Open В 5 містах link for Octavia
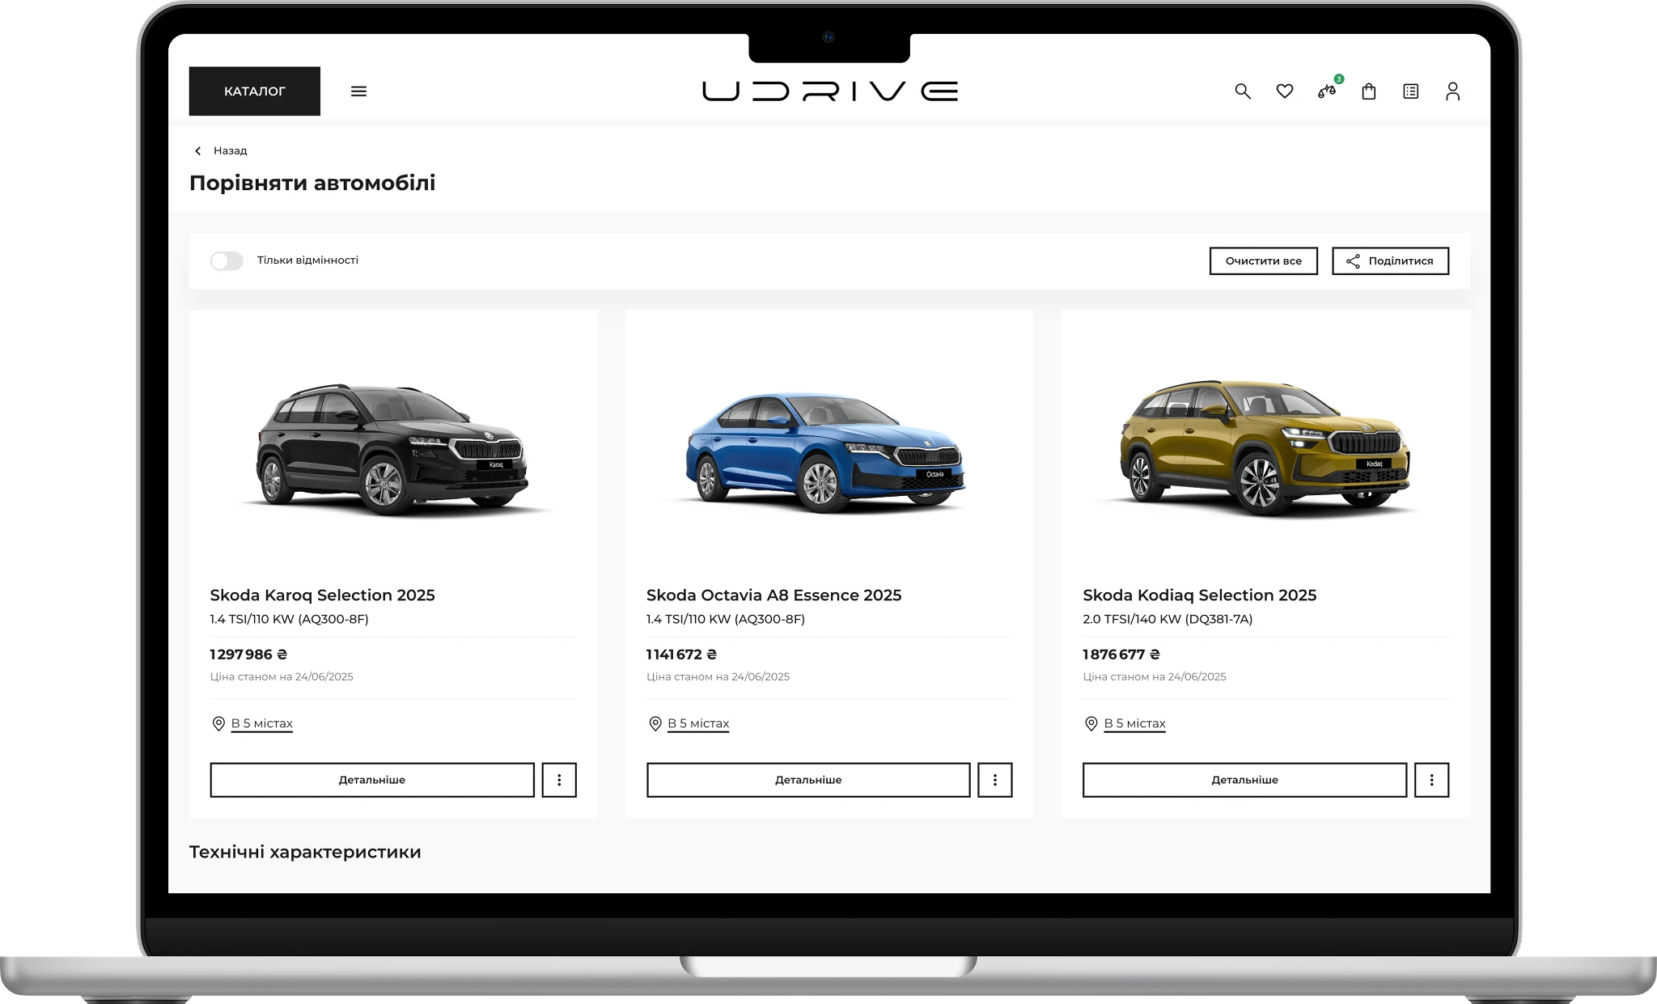 pyautogui.click(x=697, y=723)
